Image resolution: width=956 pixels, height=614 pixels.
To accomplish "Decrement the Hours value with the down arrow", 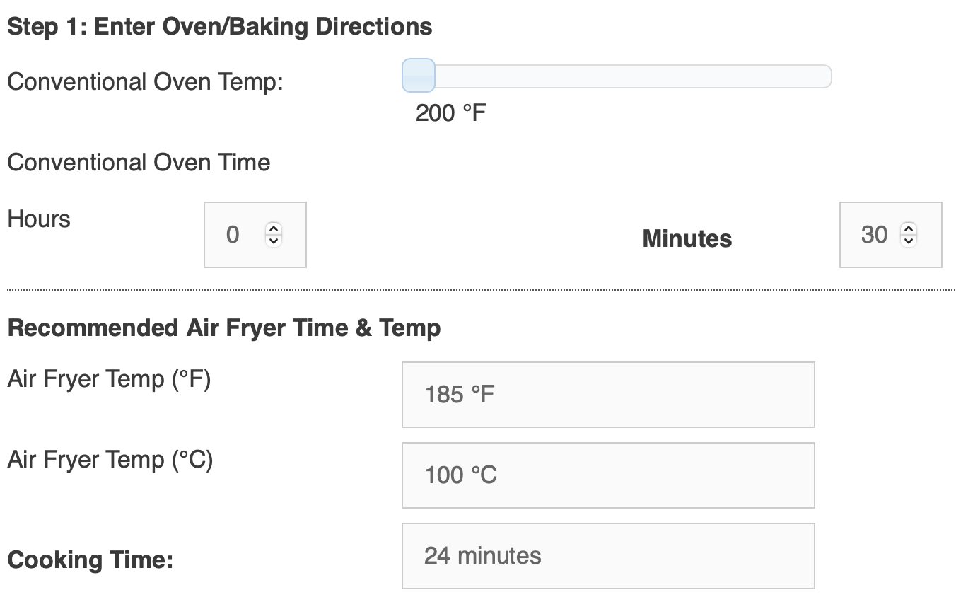I will [273, 241].
